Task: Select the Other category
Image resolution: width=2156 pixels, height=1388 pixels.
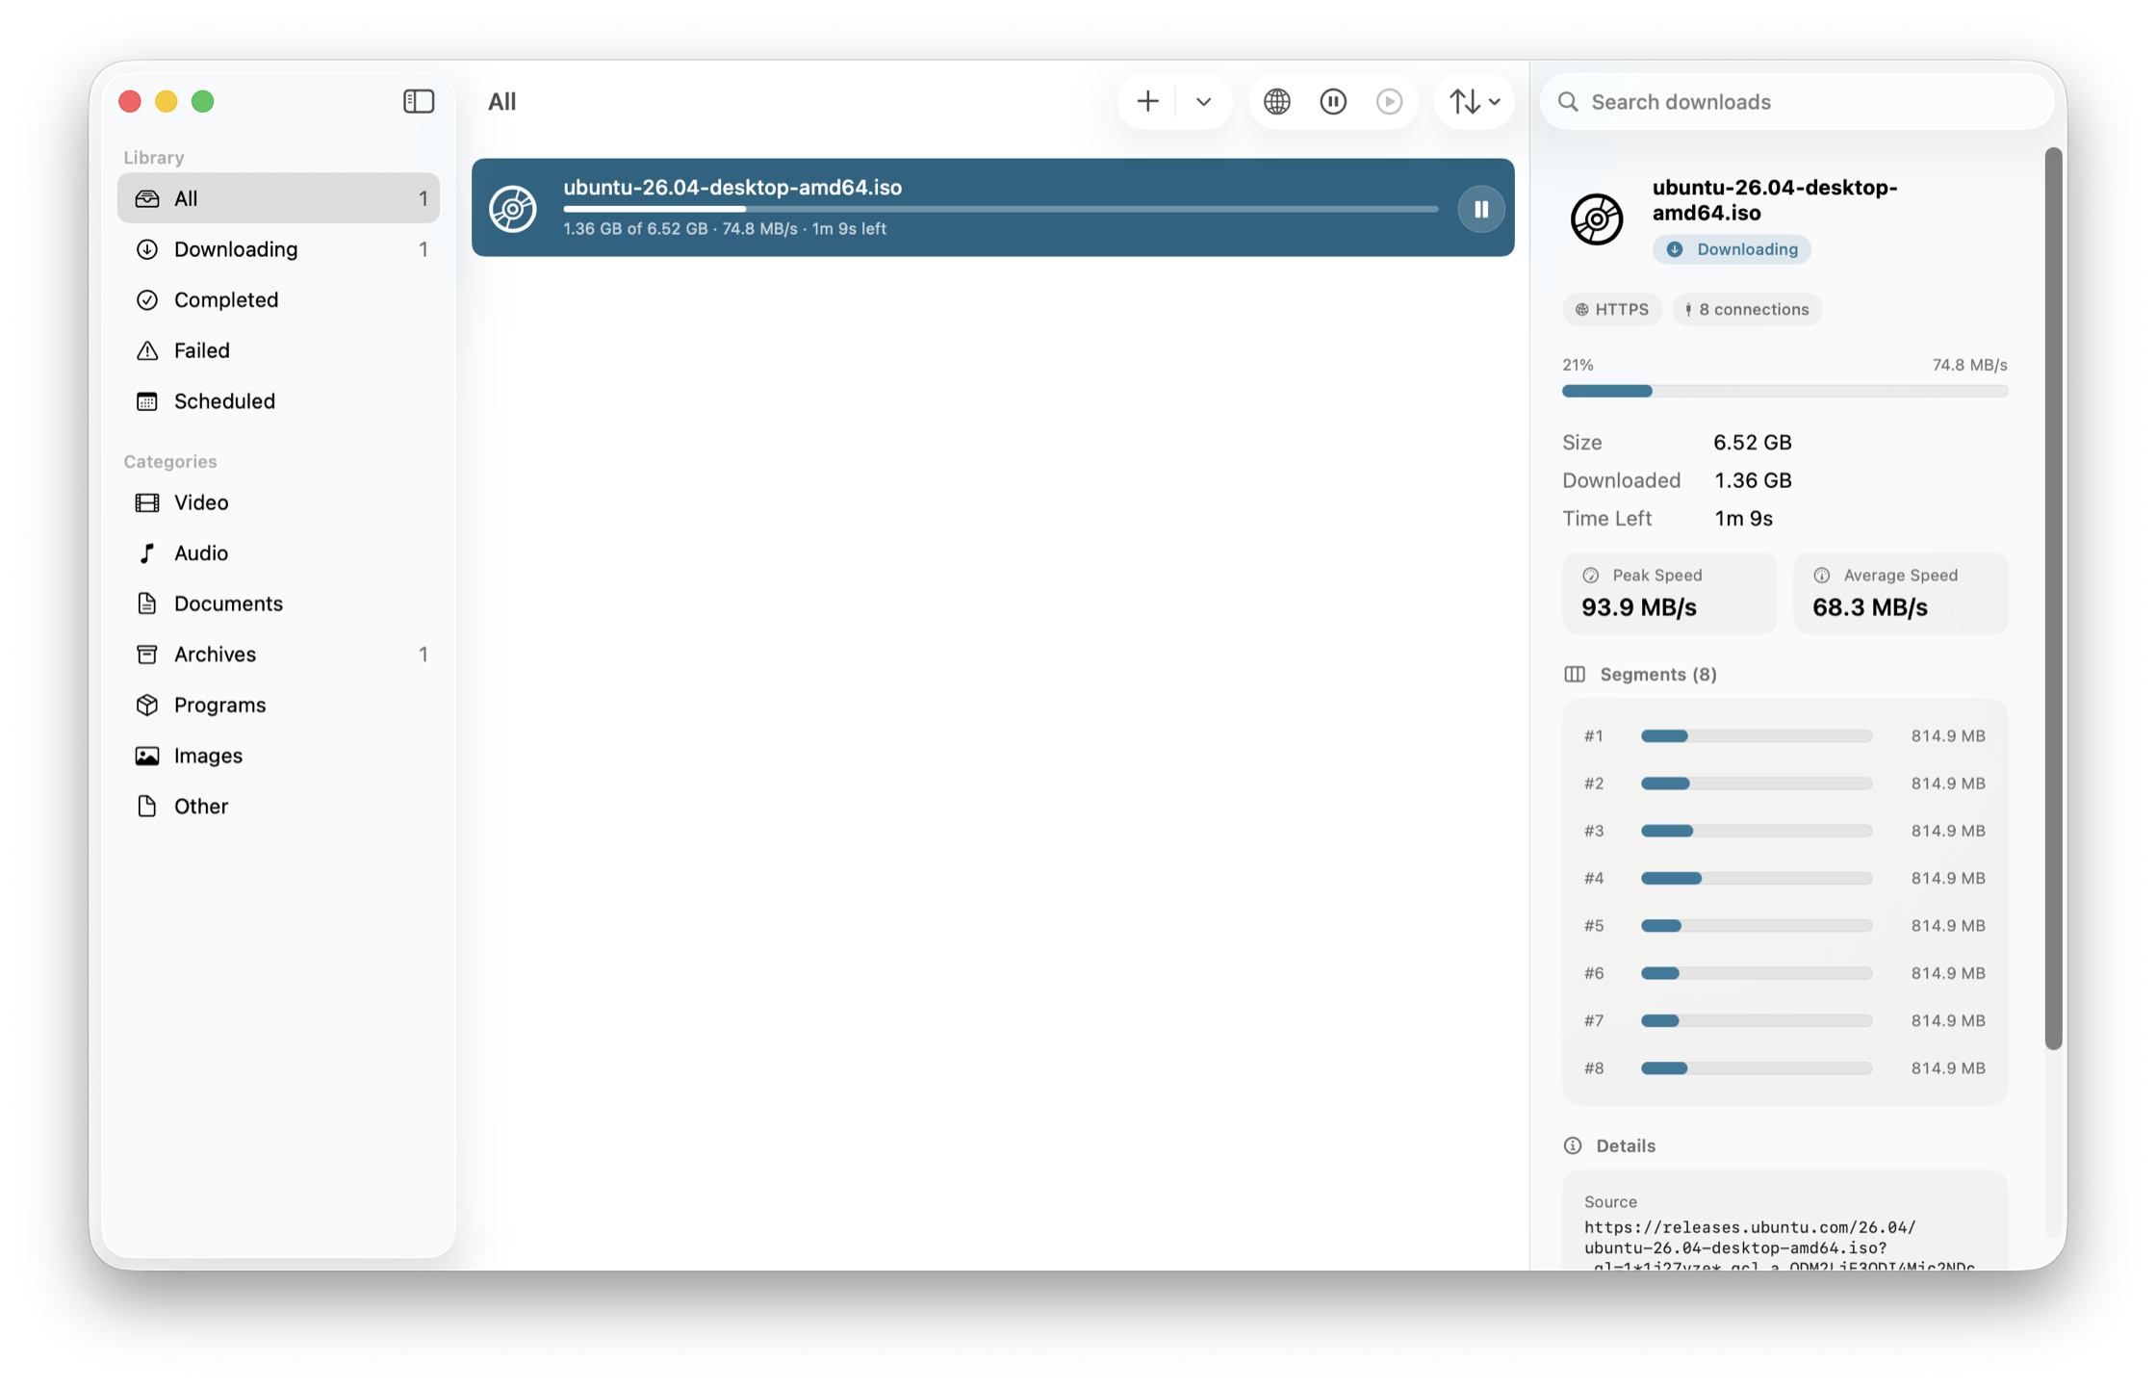Action: tap(278, 806)
